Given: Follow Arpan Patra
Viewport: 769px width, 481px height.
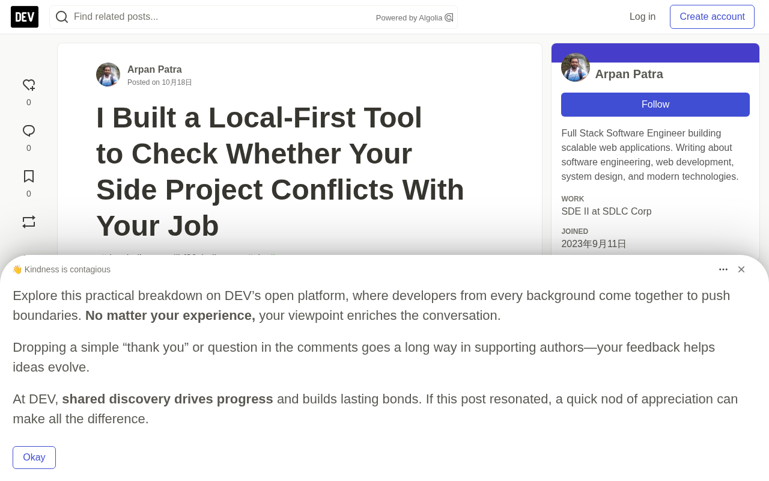Looking at the screenshot, I should click(655, 105).
